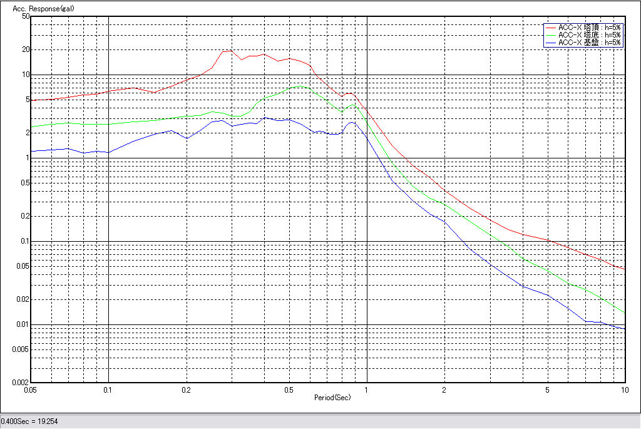641x429 pixels.
Task: Click the red line sample in the legend
Action: point(550,28)
